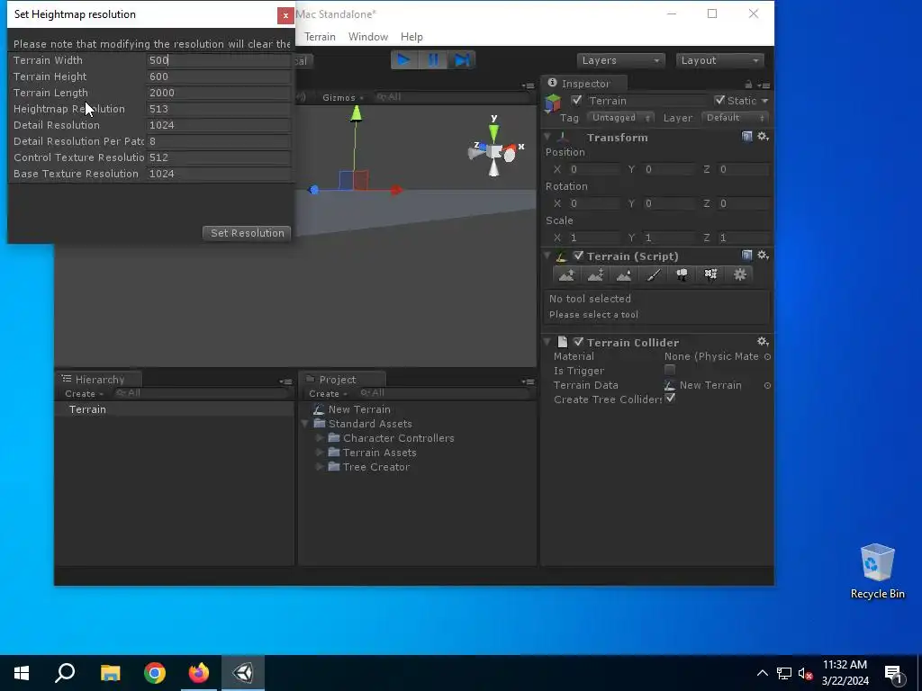This screenshot has height=691, width=922.
Task: Open the Terrain Settings gear tool
Action: pos(740,275)
